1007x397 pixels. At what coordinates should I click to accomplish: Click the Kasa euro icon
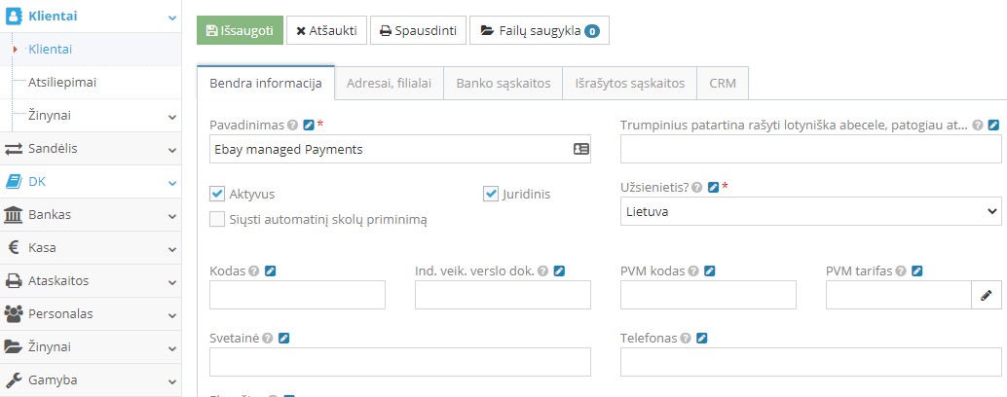click(14, 248)
